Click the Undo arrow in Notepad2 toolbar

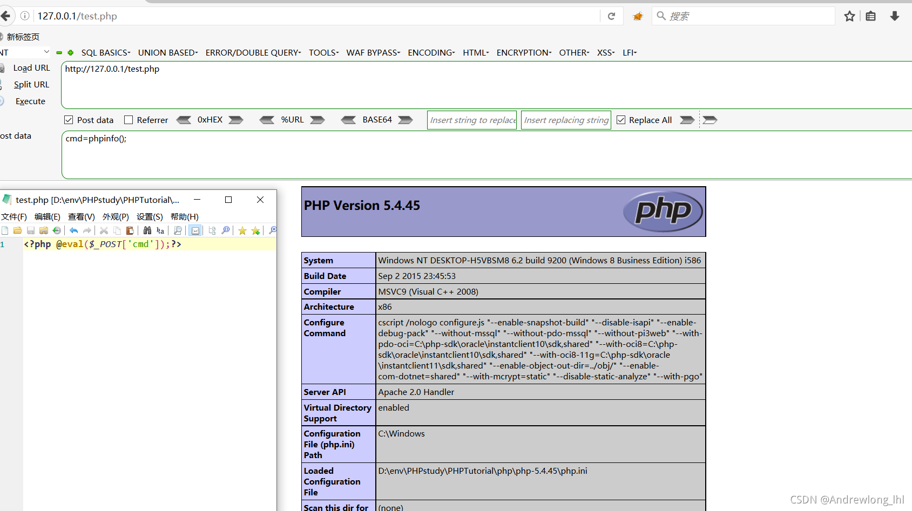click(74, 230)
